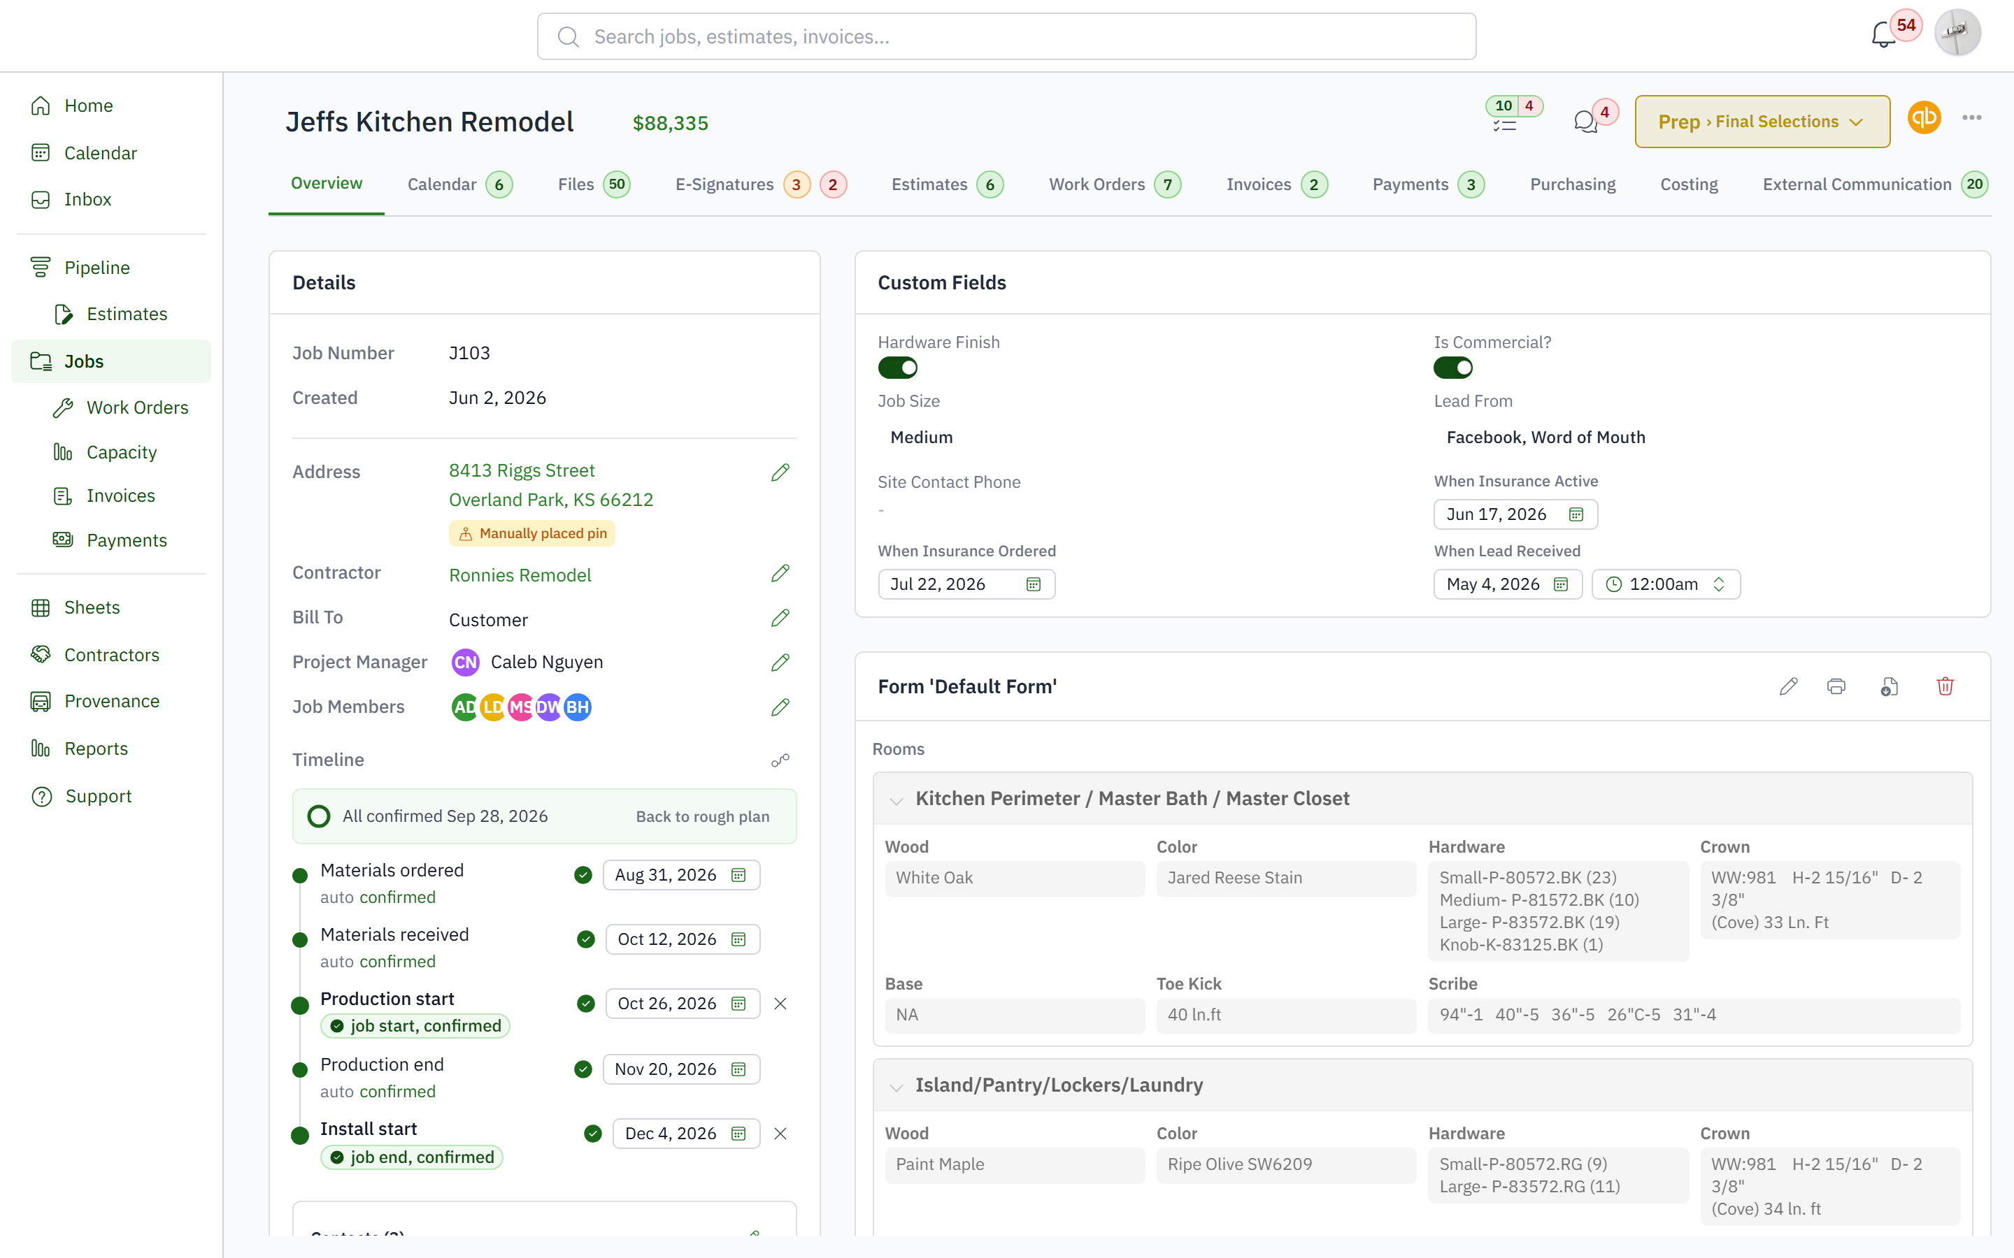Toggle the Hardware Finish switch
Image resolution: width=2014 pixels, height=1258 pixels.
(897, 368)
